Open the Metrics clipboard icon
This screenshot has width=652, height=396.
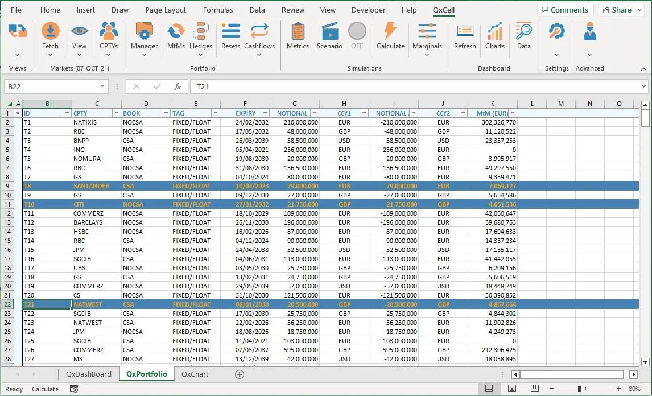click(298, 31)
